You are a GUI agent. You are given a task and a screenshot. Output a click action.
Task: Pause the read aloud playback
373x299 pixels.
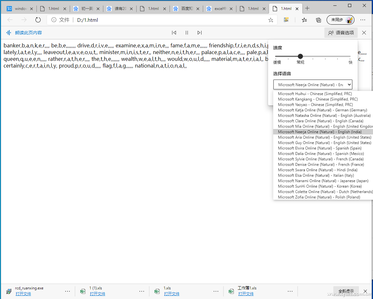click(187, 33)
